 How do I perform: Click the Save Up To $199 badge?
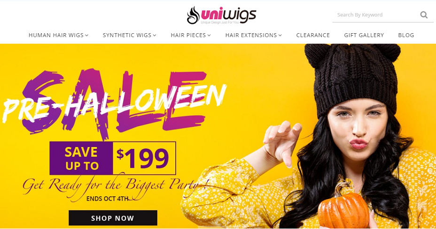(113, 158)
